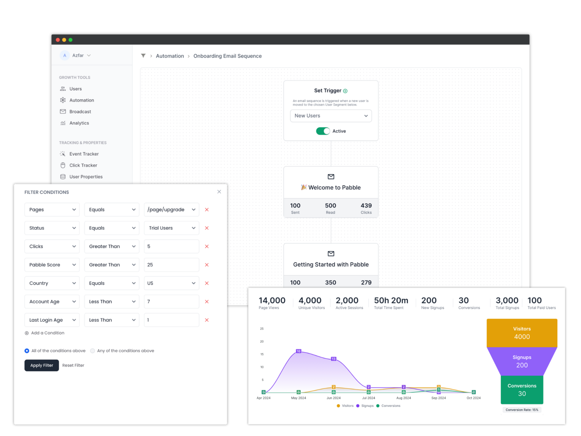Remove the Last Login Age condition
581x436 pixels.
coord(207,320)
